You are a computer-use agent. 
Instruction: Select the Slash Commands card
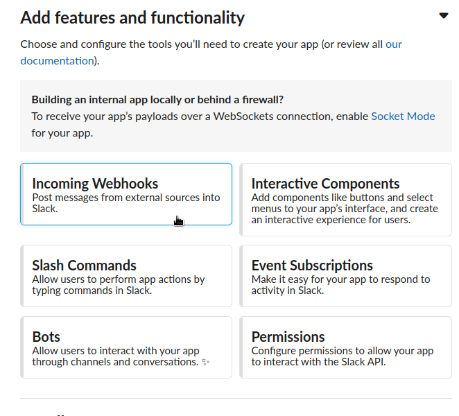click(x=126, y=276)
